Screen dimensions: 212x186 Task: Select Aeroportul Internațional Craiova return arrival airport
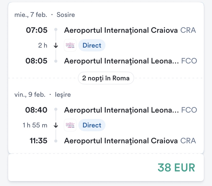(121, 141)
